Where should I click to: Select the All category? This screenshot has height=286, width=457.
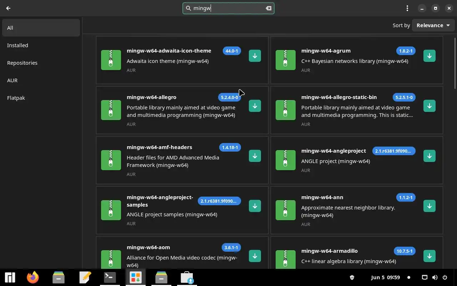tap(41, 28)
